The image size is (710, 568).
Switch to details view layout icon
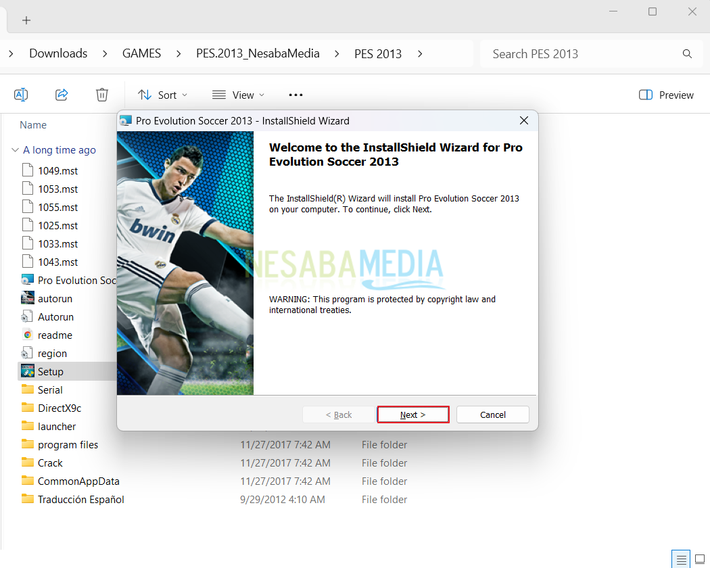tap(680, 559)
